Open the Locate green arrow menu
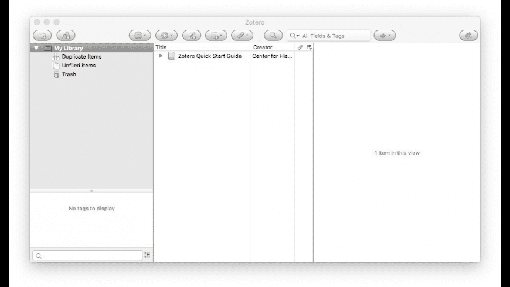Screen dimensions: 510x287 (385, 35)
